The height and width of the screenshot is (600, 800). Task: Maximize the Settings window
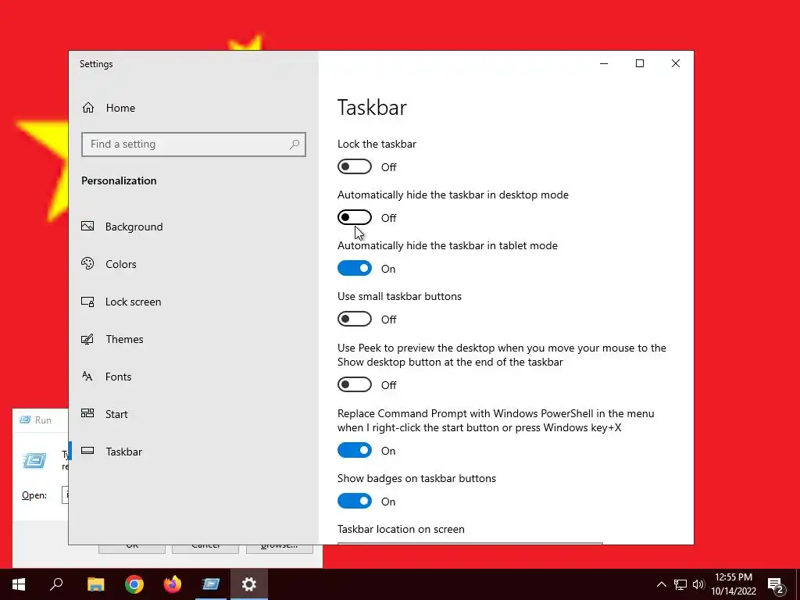pos(640,63)
